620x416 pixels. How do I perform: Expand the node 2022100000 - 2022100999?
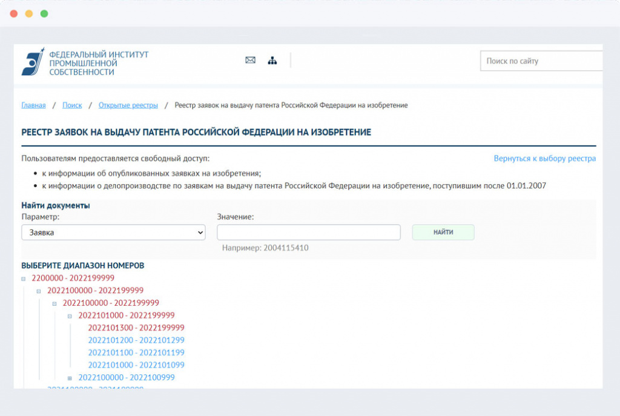click(x=71, y=377)
